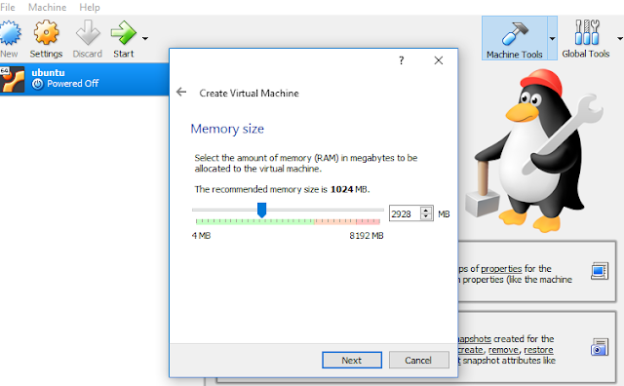Go back with the wizard arrow
624x386 pixels.
pos(181,93)
